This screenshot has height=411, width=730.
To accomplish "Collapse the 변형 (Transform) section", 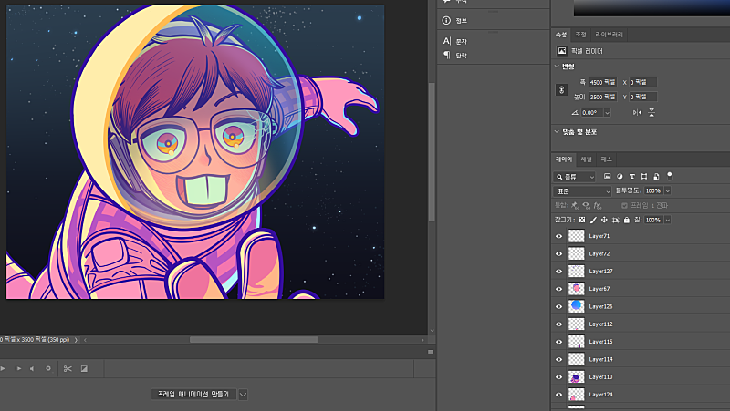I will 558,66.
